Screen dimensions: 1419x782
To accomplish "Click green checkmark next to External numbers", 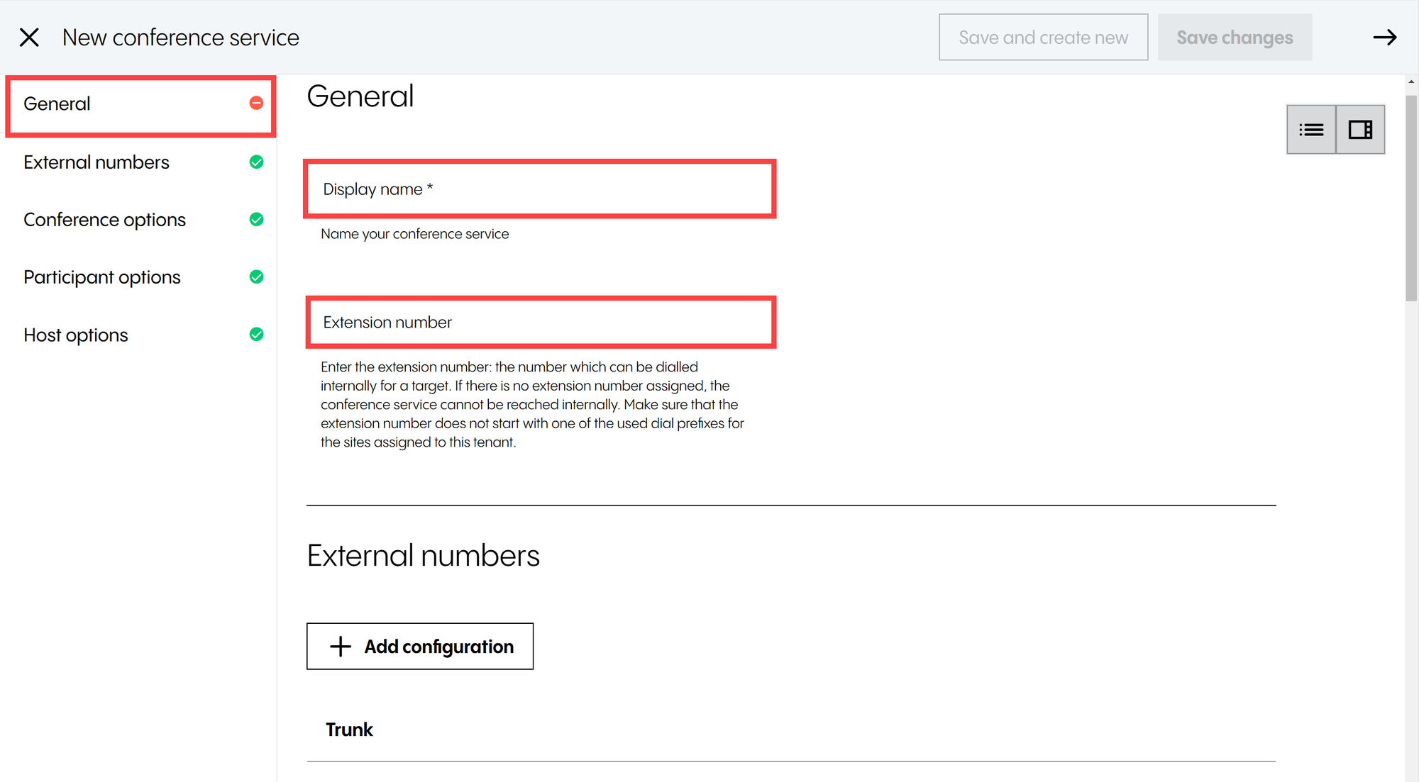I will [x=256, y=162].
